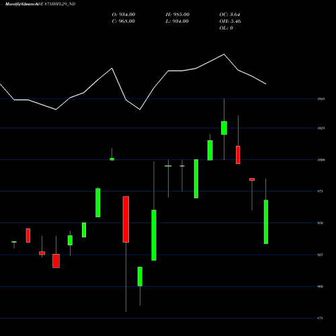The image size is (336, 336).
Task: Click the high value H: 985.00
Action: [x=177, y=15]
